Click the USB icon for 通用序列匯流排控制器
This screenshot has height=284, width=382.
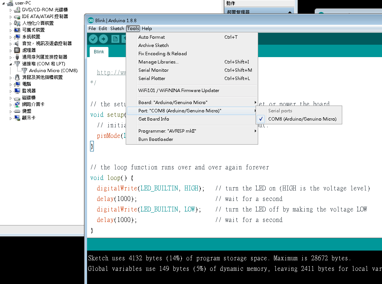[x=17, y=57]
